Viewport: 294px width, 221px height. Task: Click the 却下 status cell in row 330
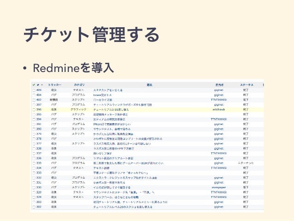tap(246, 188)
